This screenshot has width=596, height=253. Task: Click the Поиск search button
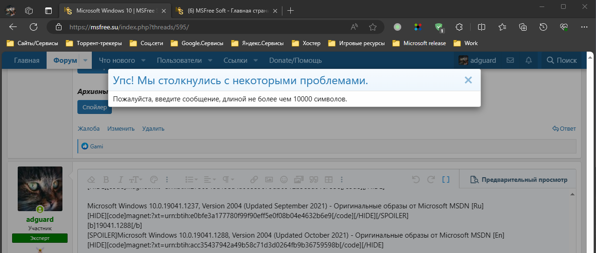562,60
